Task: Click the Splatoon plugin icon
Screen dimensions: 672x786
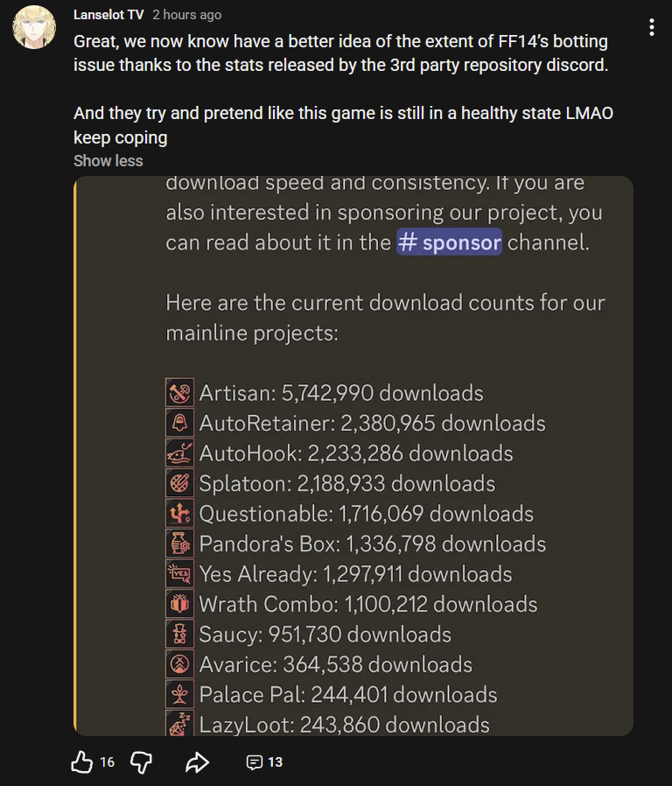Action: pos(179,483)
